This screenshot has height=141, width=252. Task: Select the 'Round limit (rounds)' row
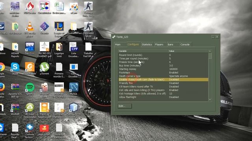click(163, 55)
